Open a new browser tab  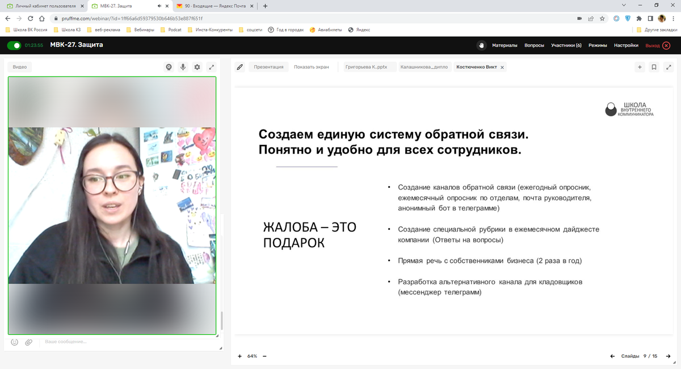coord(265,6)
